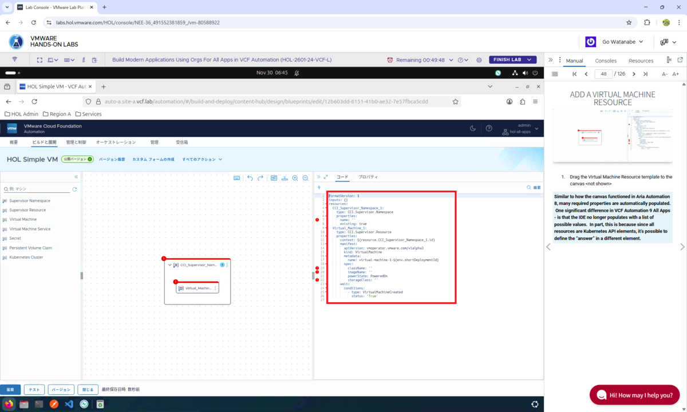Open chat 'Hi! How may I help you?'
Viewport: 687px width, 412px height.
(x=634, y=395)
